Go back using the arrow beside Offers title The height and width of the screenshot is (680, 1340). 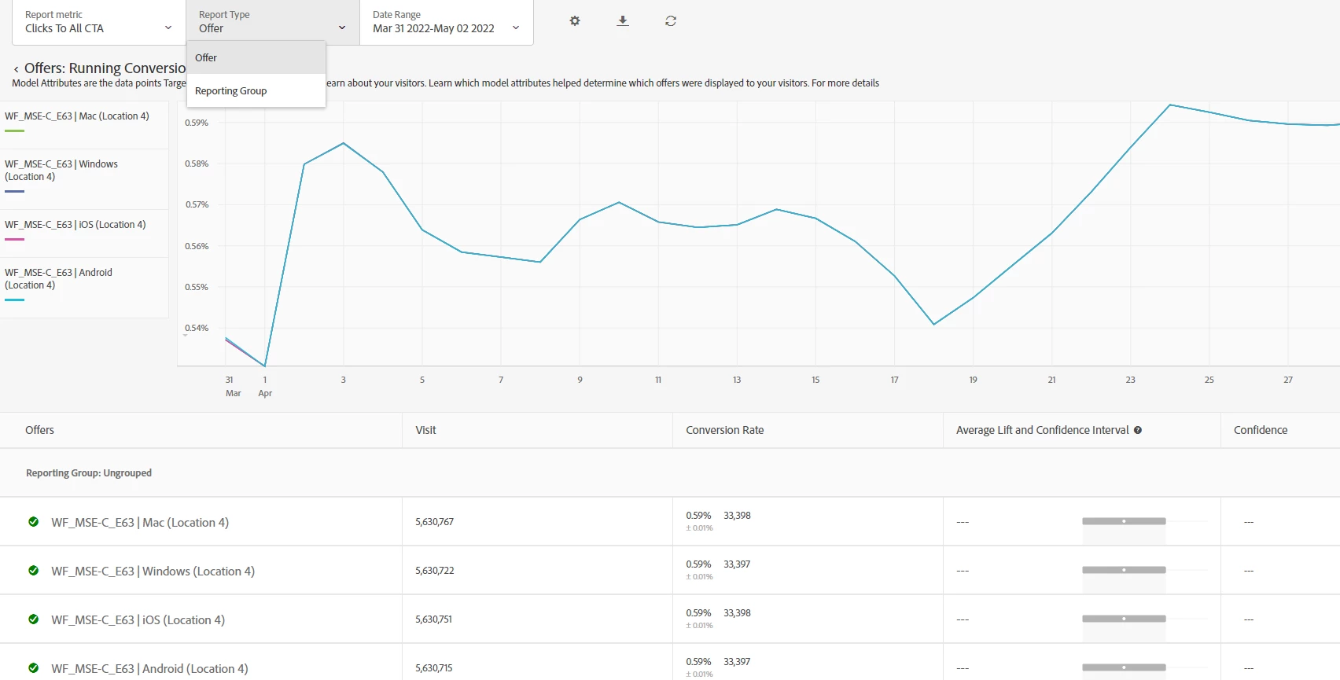tap(16, 70)
